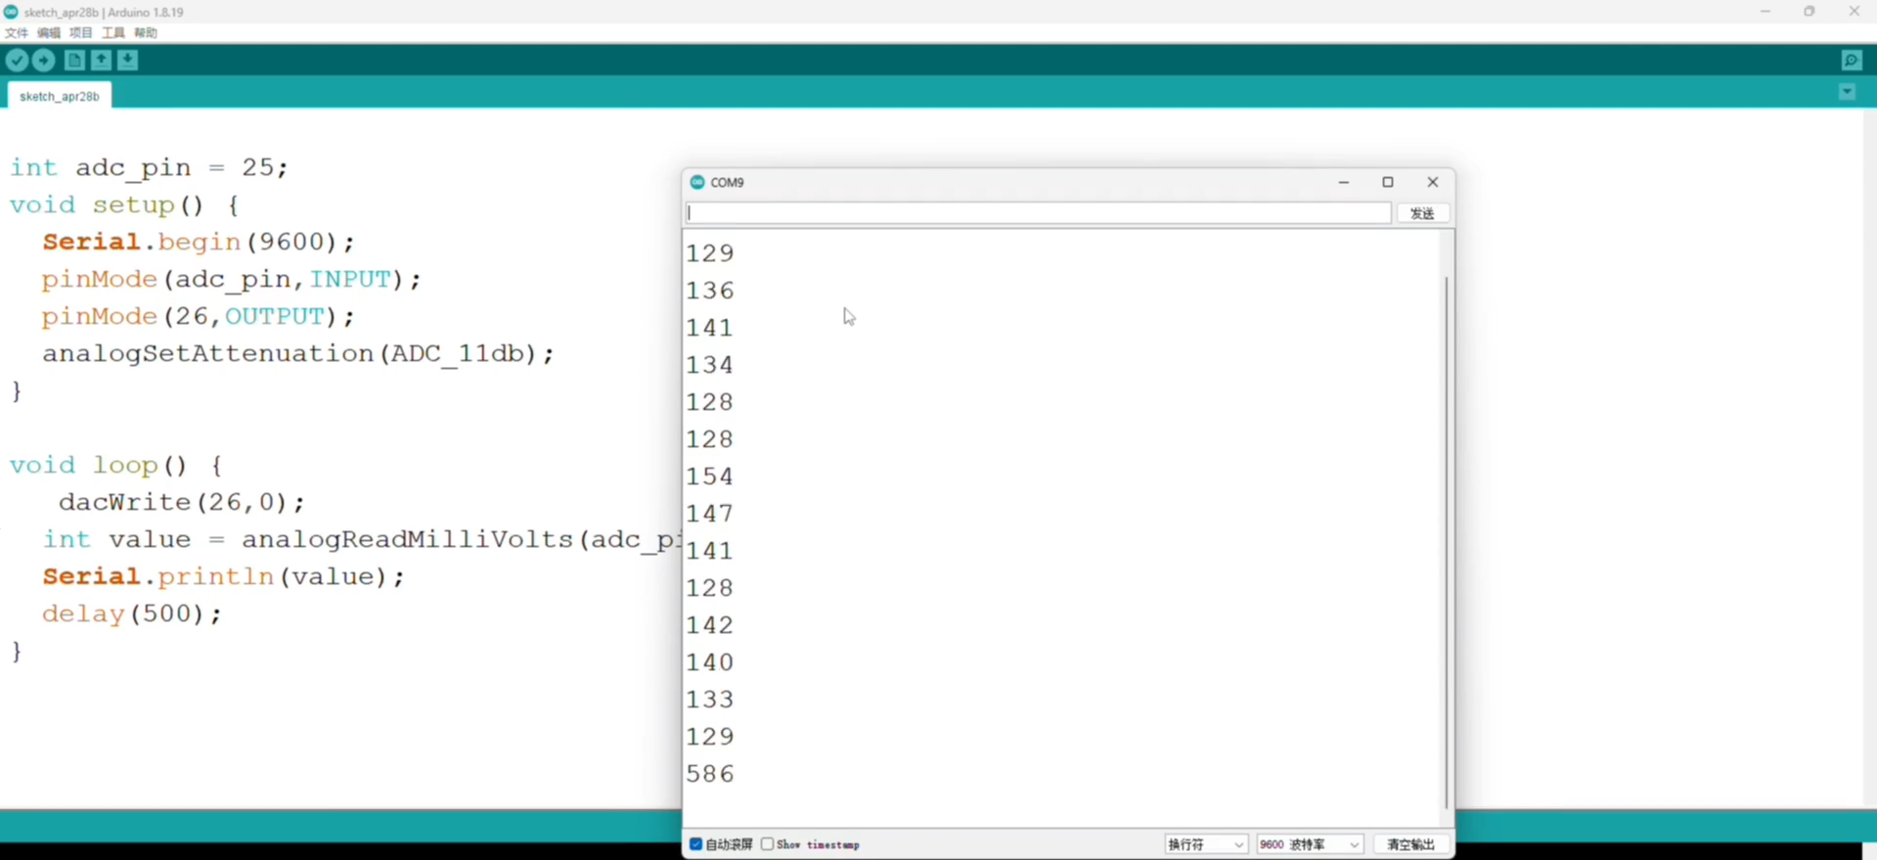The width and height of the screenshot is (1877, 860).
Task: Open the 9600 波特率 baud rate dropdown
Action: click(1309, 844)
